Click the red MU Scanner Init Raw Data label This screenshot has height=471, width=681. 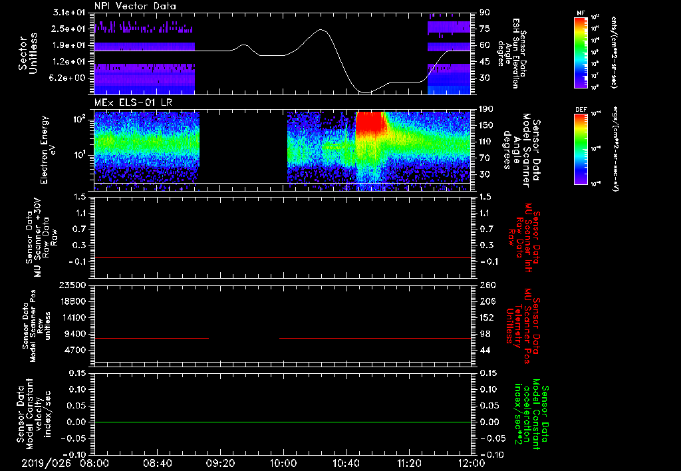coord(524,237)
